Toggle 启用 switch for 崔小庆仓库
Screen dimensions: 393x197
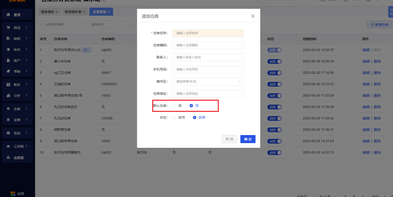point(274,62)
